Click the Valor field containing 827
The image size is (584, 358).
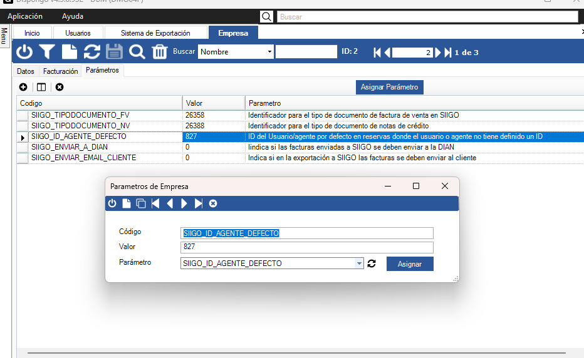coord(307,247)
